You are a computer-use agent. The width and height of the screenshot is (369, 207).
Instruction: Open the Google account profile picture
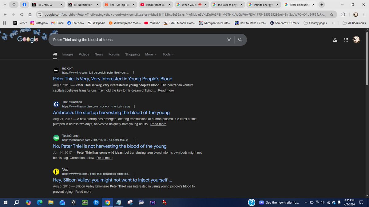356,40
